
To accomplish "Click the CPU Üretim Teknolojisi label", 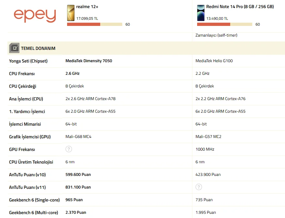I will (x=31, y=162).
